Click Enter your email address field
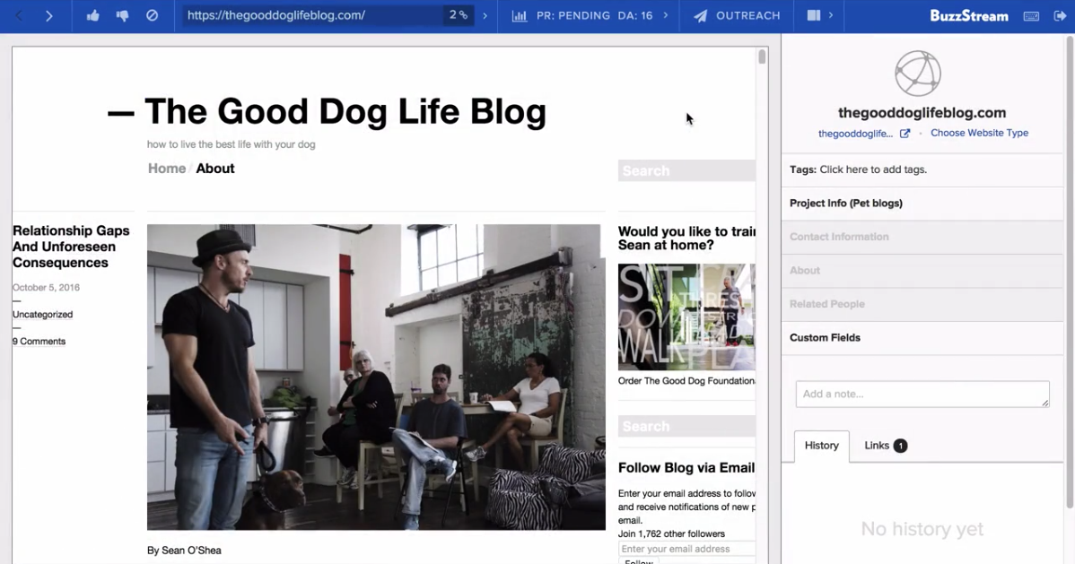1075x564 pixels. tap(686, 549)
